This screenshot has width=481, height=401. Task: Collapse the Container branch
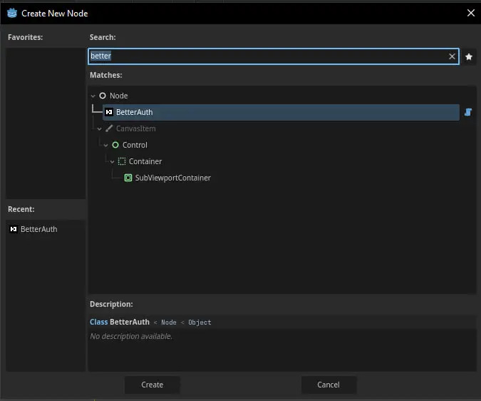(113, 161)
